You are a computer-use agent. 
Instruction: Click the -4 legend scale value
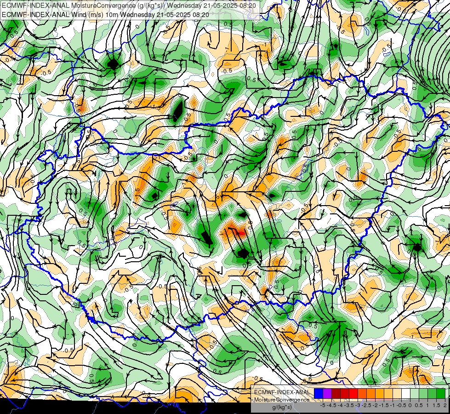point(341,405)
